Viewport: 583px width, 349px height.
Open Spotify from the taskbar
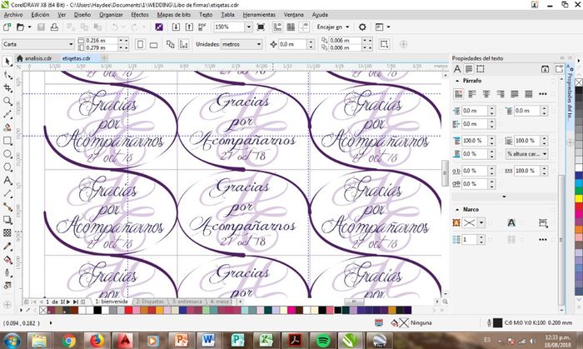(x=323, y=340)
